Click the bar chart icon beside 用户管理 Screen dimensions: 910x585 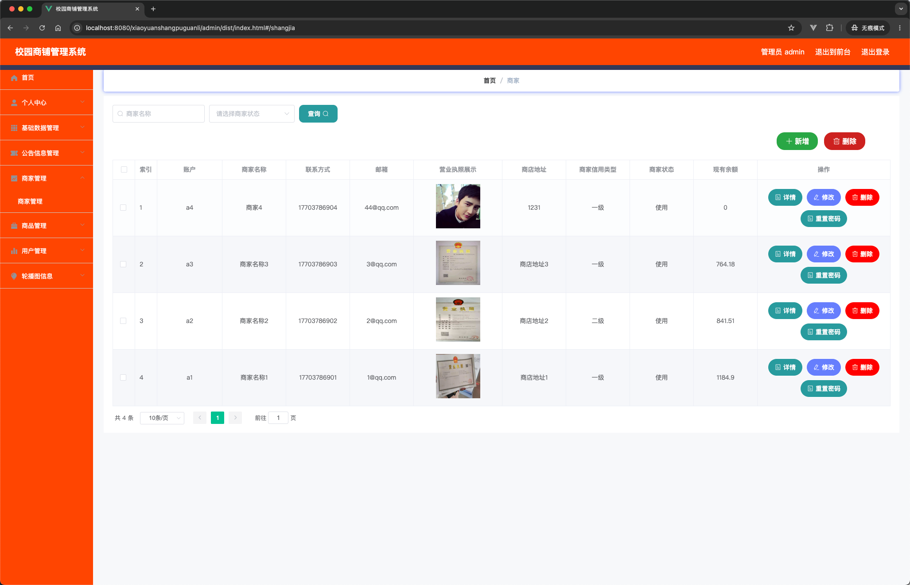(14, 251)
